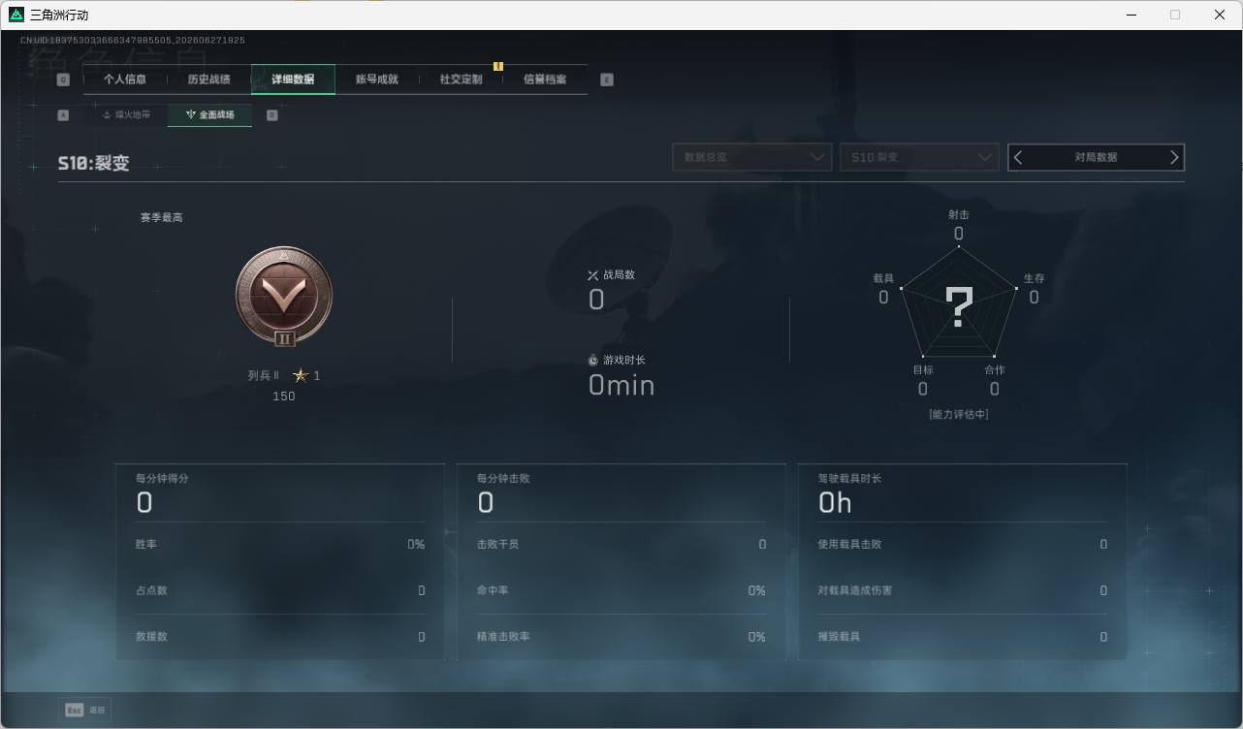1243x729 pixels.
Task: Open the 账号成就 tab
Action: 377,79
